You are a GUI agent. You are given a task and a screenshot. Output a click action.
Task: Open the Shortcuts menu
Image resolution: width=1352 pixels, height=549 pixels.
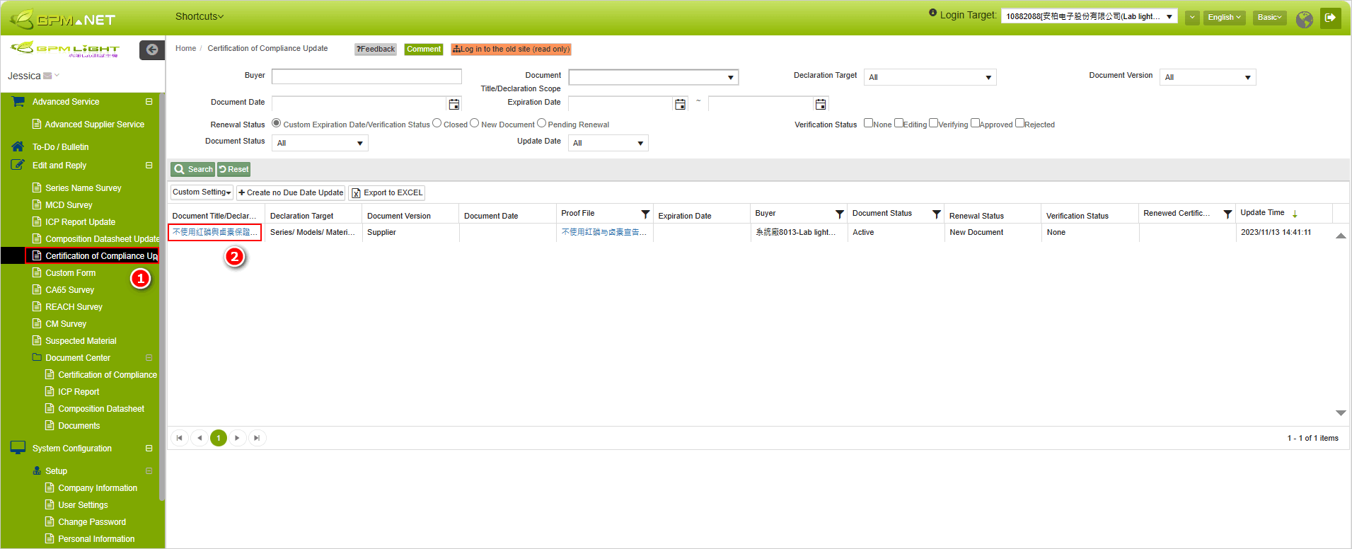point(200,16)
